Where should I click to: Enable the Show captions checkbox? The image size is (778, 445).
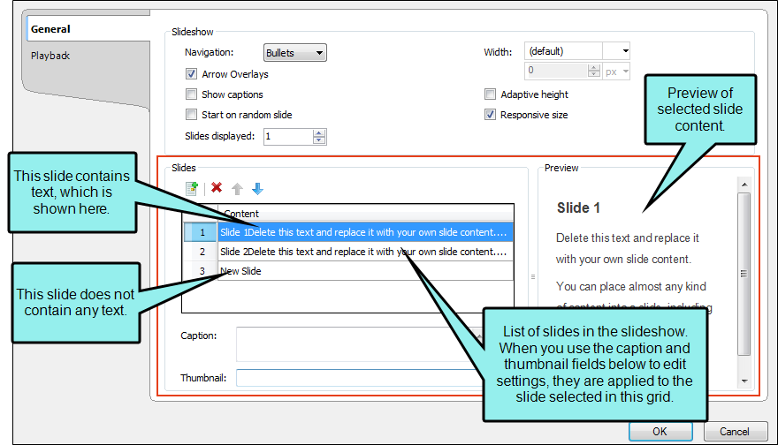pyautogui.click(x=191, y=94)
